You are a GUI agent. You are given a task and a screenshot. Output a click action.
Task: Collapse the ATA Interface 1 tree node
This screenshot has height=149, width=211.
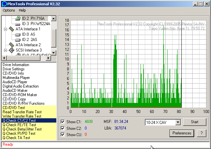tap(5, 29)
